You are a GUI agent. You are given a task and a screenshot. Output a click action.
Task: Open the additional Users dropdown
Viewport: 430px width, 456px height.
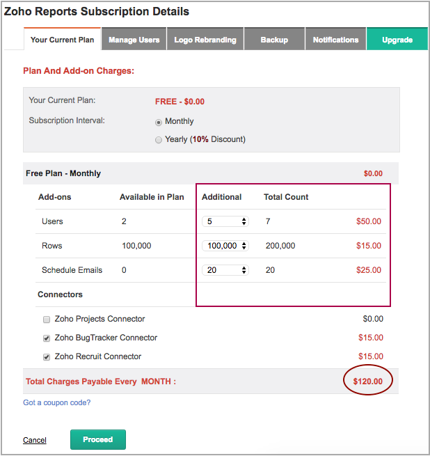225,221
